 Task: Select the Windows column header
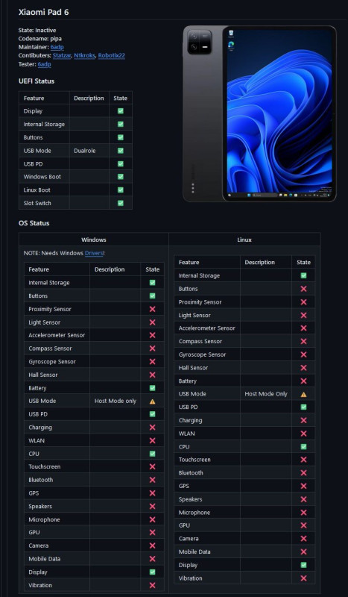(94, 240)
